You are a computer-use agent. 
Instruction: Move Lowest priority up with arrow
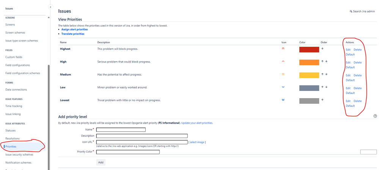(x=322, y=100)
